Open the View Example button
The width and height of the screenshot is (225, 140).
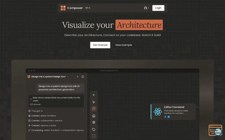coord(123,45)
